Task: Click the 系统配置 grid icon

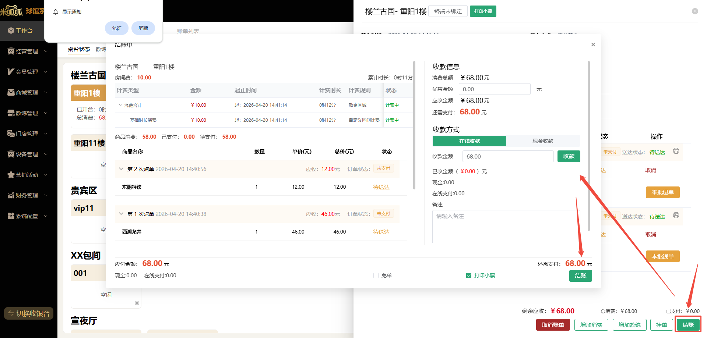Action: point(11,216)
